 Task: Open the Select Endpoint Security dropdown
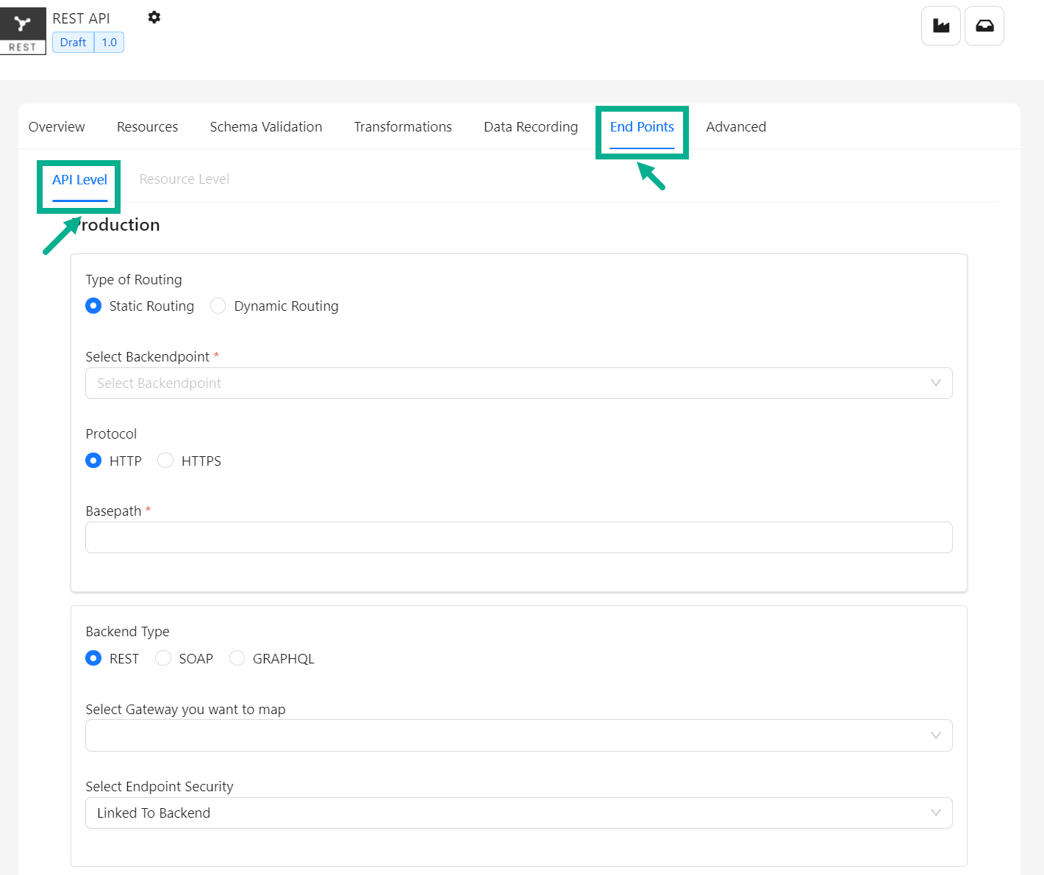(x=518, y=813)
